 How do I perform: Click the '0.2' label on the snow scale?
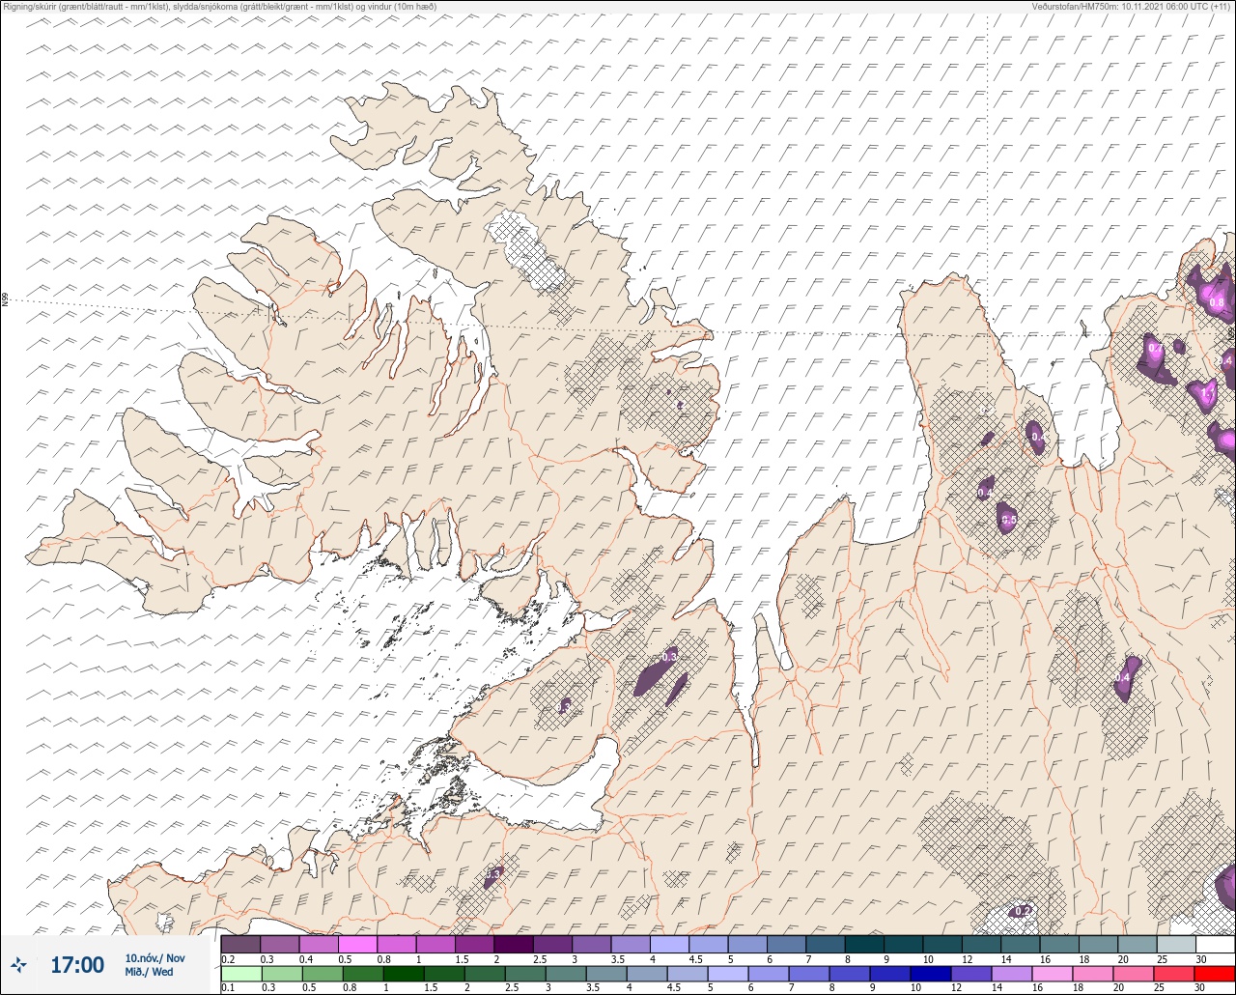tap(228, 959)
